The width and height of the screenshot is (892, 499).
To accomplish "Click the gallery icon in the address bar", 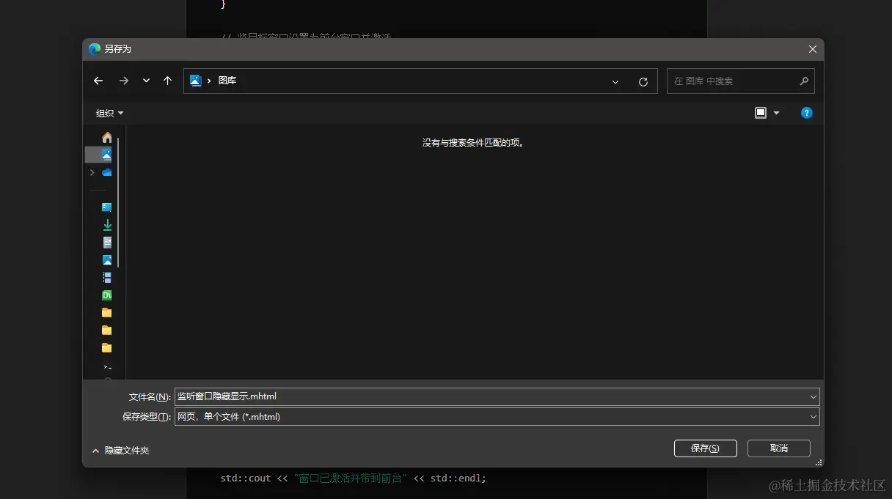I will tap(195, 81).
